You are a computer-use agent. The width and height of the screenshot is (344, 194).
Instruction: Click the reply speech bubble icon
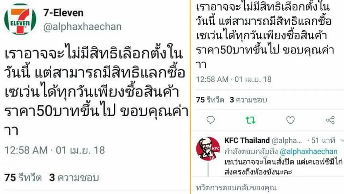(x=211, y=120)
